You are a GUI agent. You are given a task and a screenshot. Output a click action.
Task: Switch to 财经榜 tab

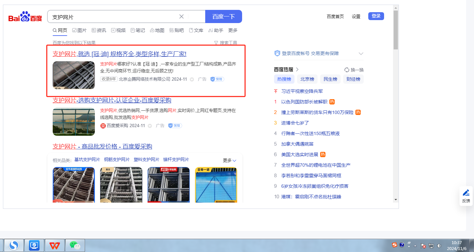(x=353, y=79)
